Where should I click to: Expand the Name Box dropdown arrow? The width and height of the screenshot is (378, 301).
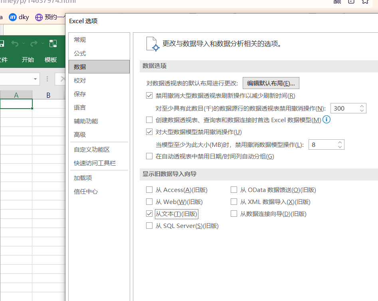click(35, 79)
